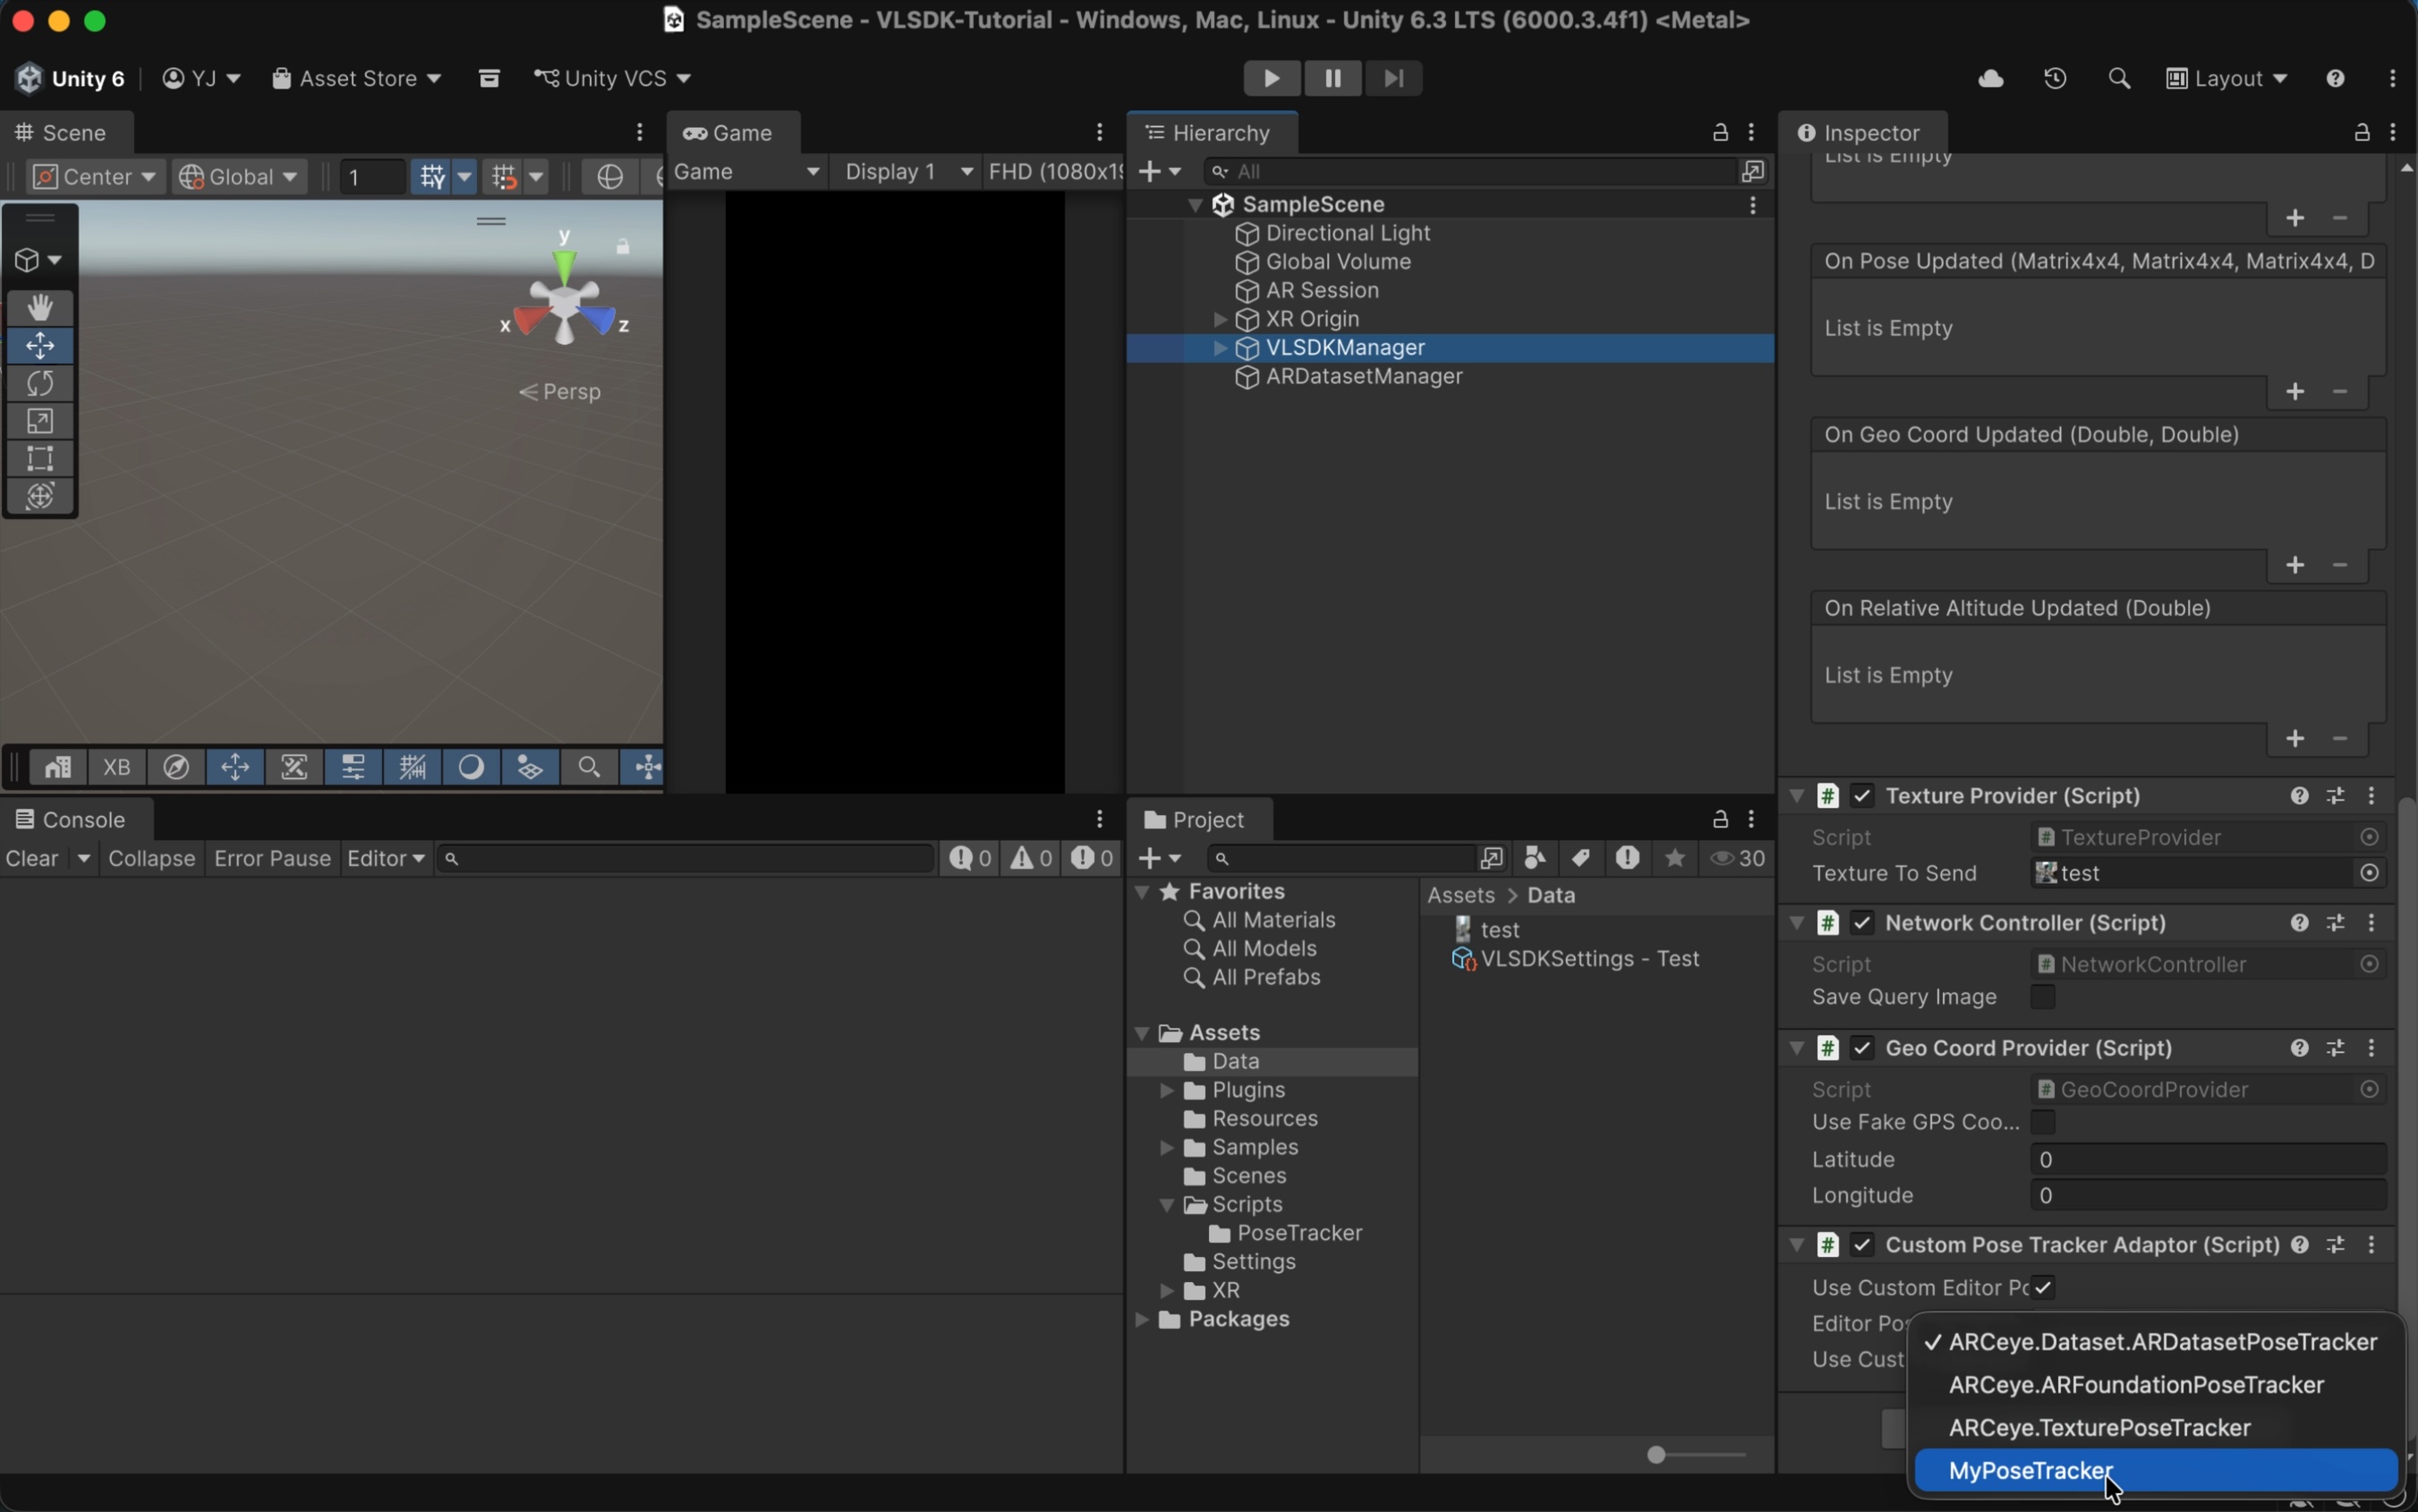
Task: Lock the Inspector panel
Action: click(2361, 133)
